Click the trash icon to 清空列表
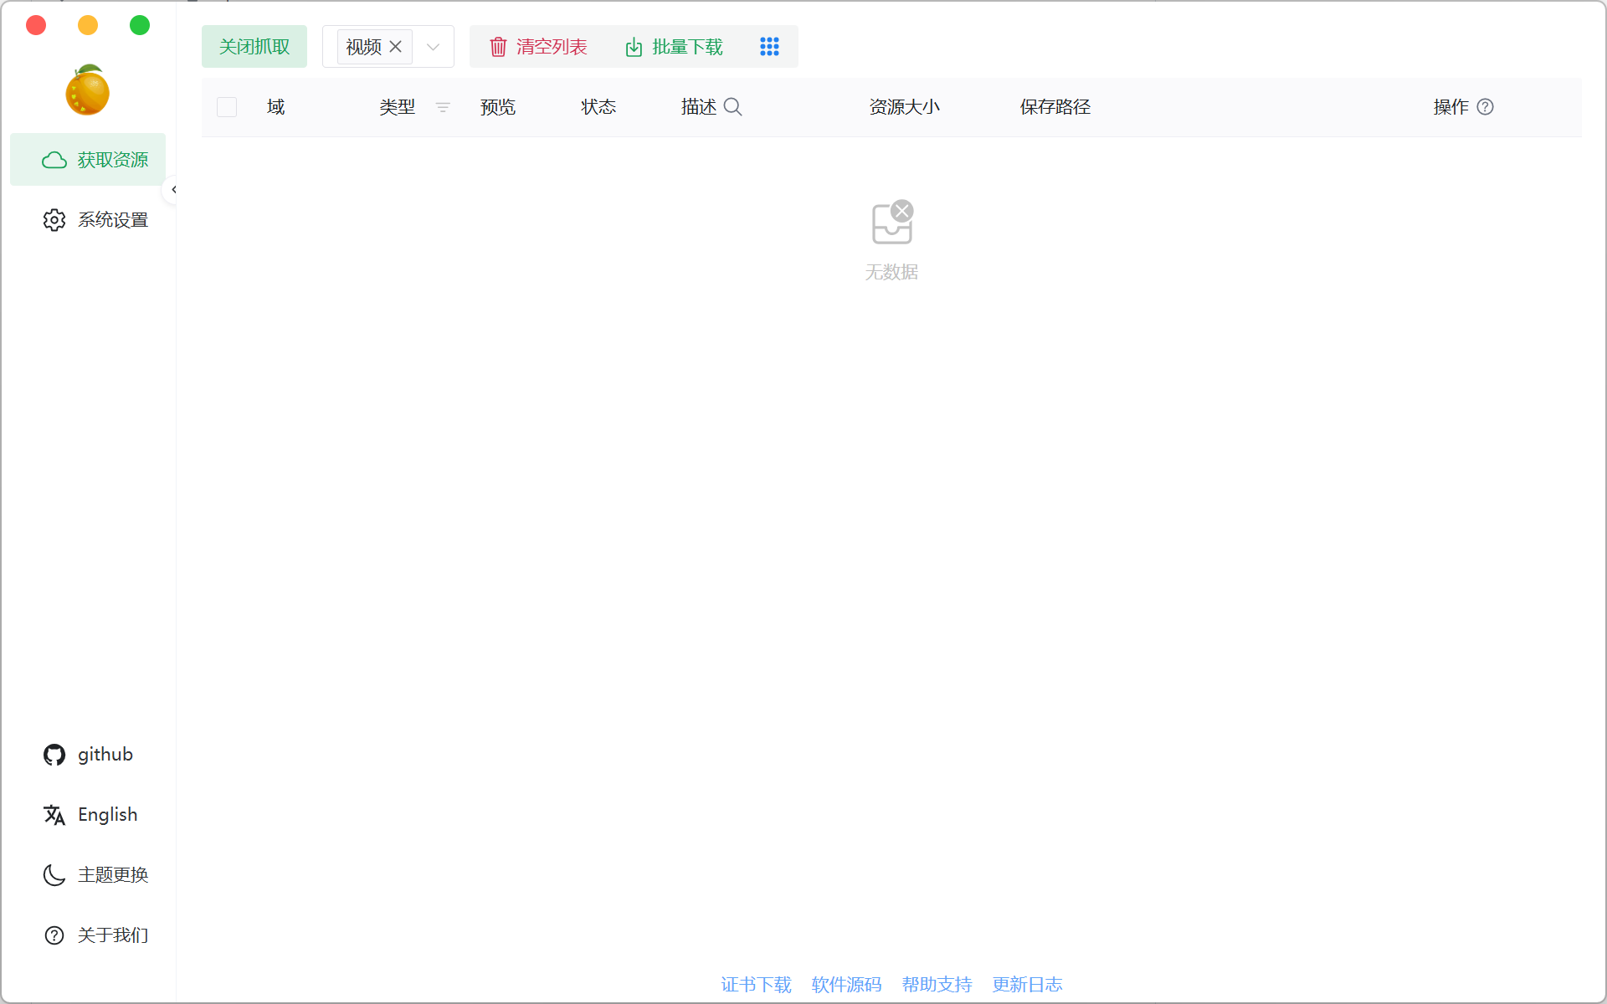1607x1004 pixels. 498,47
